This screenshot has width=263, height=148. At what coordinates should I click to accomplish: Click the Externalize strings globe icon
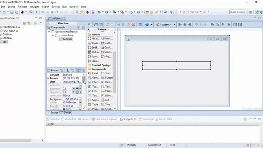click(x=147, y=25)
